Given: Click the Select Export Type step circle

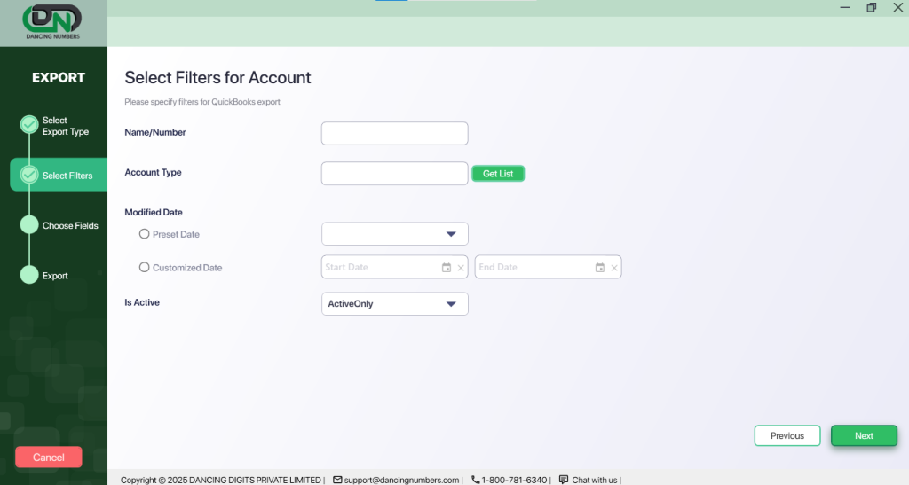Looking at the screenshot, I should coord(29,124).
